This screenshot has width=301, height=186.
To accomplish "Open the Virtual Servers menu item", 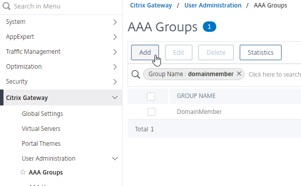I will 41,129.
